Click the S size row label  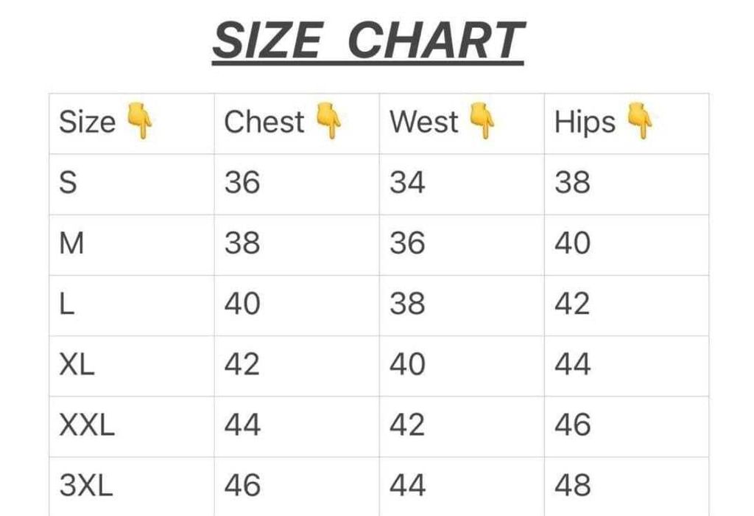(68, 182)
